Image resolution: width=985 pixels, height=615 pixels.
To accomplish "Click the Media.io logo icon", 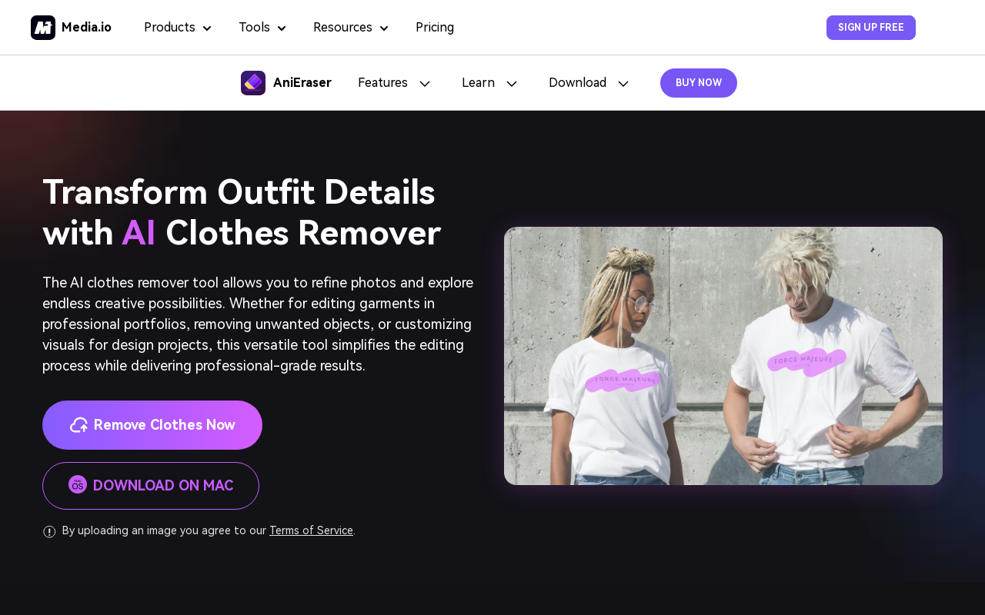I will click(x=43, y=28).
